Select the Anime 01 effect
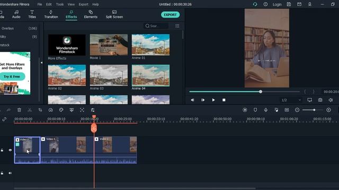Screen dimensions: 339x190 pos(150,45)
